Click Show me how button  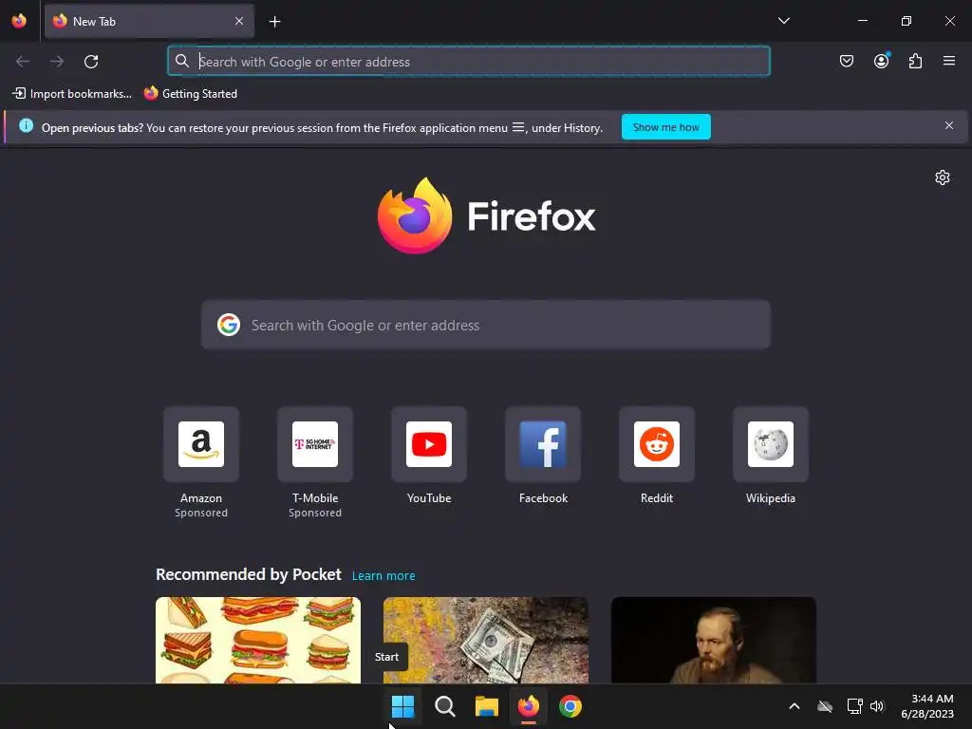pyautogui.click(x=665, y=127)
